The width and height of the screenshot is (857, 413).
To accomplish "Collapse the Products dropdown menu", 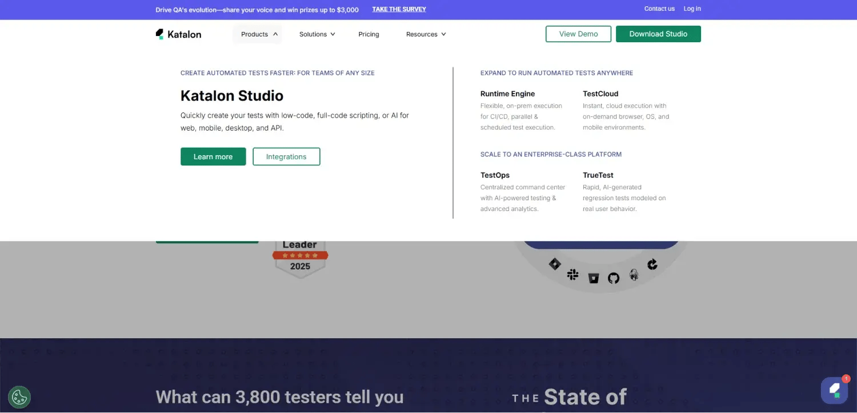I will (x=259, y=34).
